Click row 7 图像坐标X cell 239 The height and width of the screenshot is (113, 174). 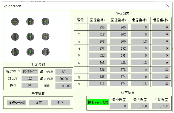(98, 70)
